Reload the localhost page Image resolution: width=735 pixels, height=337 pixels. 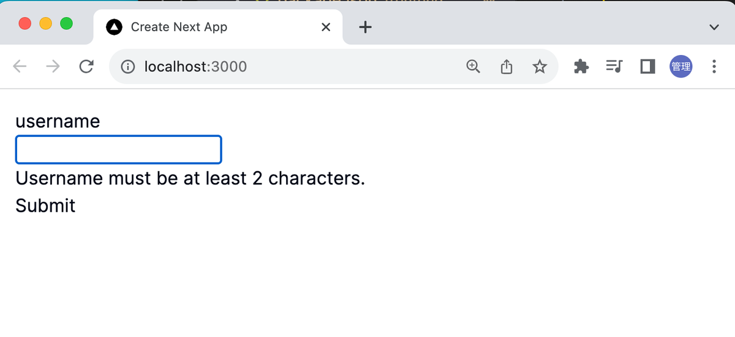86,67
